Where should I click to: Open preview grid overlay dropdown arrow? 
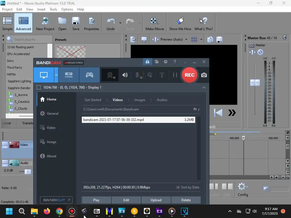201,39
